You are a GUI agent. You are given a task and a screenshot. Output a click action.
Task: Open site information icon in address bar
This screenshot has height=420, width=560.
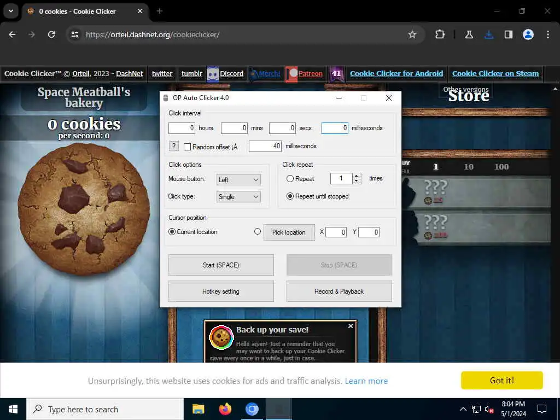point(75,34)
